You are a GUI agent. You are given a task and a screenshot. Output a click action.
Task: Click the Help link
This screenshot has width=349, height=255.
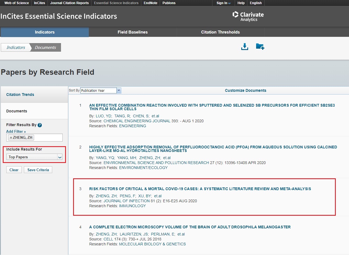[241, 3]
